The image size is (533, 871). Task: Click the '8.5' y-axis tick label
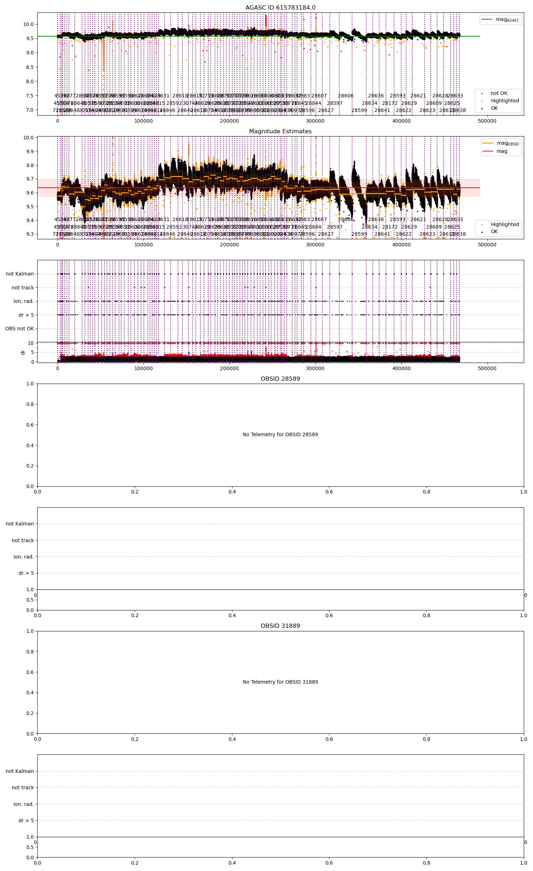click(x=29, y=67)
